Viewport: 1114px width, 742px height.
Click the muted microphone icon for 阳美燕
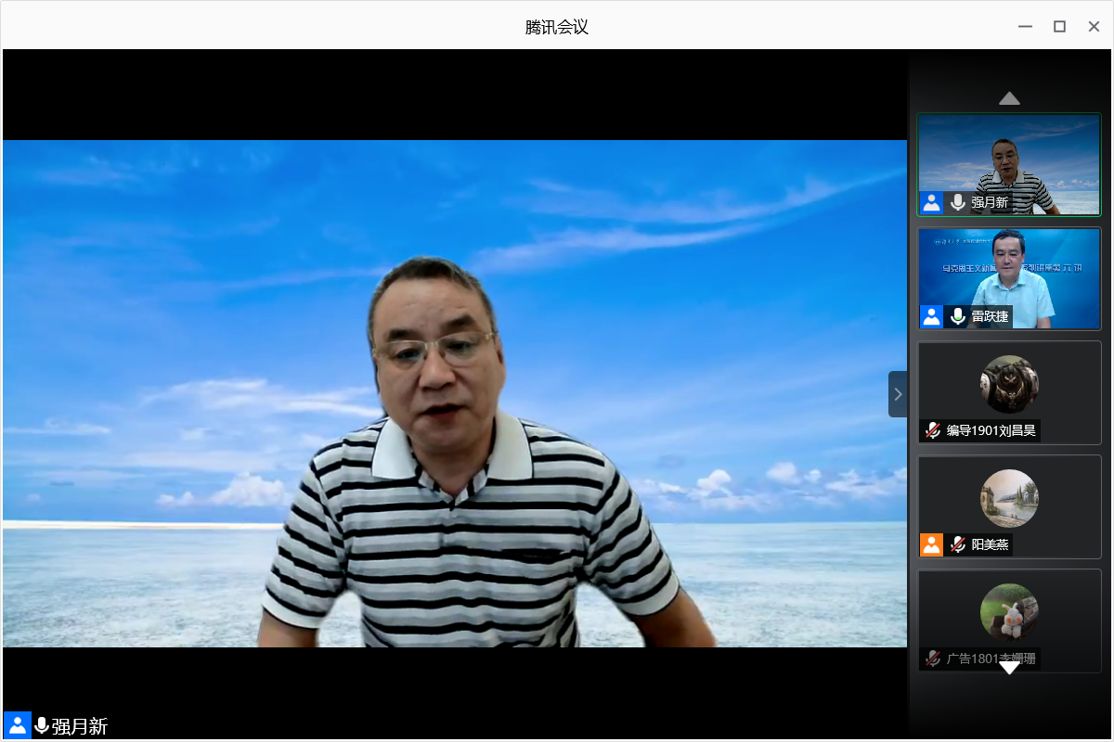click(958, 544)
